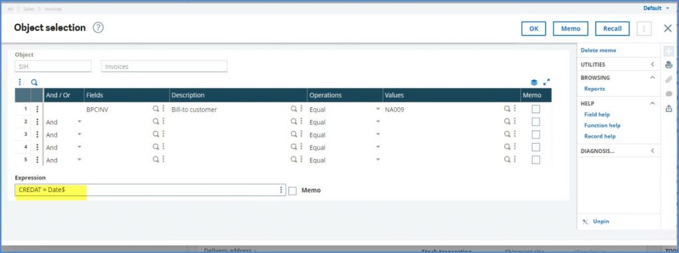Screen dimensions: 679x253
Task: Open the grid search magnifier icon
Action: coord(34,82)
